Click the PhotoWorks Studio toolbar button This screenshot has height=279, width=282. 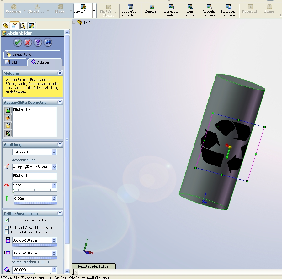tap(108, 11)
